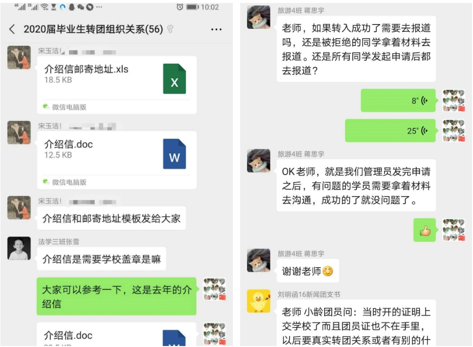Image resolution: width=473 pixels, height=347 pixels.
Task: Play the 8-second voice message
Action: tap(398, 100)
